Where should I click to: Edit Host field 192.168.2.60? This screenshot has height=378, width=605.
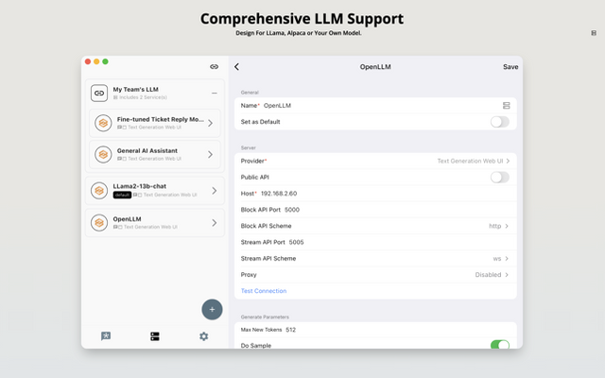coord(375,193)
